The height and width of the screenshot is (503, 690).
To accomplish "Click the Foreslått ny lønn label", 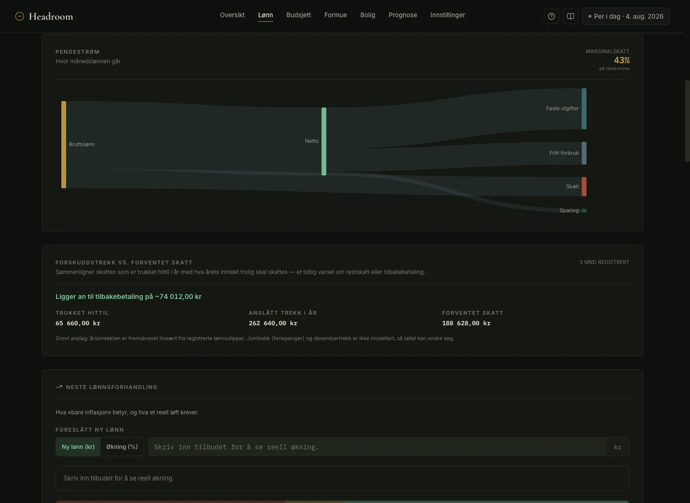I will point(90,430).
